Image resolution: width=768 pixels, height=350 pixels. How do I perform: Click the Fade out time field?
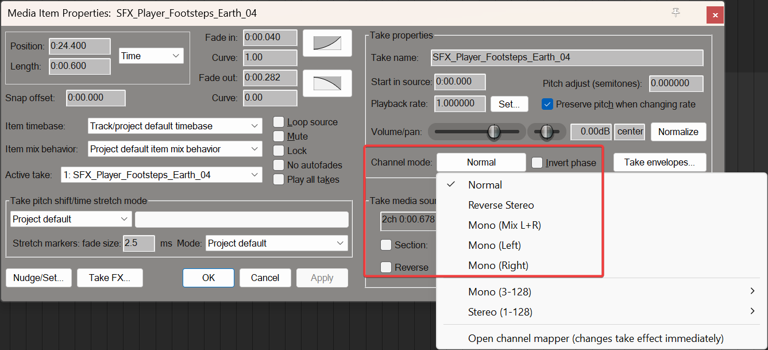click(270, 78)
